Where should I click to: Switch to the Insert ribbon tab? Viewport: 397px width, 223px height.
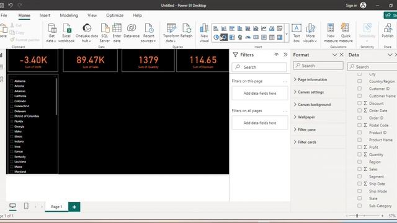click(x=45, y=15)
